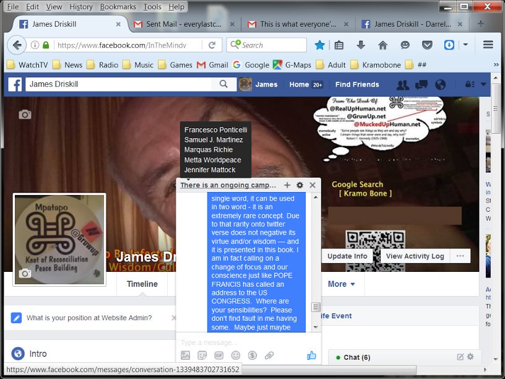This screenshot has height=379, width=505.
Task: Expand the More profile tab dropdown
Action: click(x=342, y=284)
